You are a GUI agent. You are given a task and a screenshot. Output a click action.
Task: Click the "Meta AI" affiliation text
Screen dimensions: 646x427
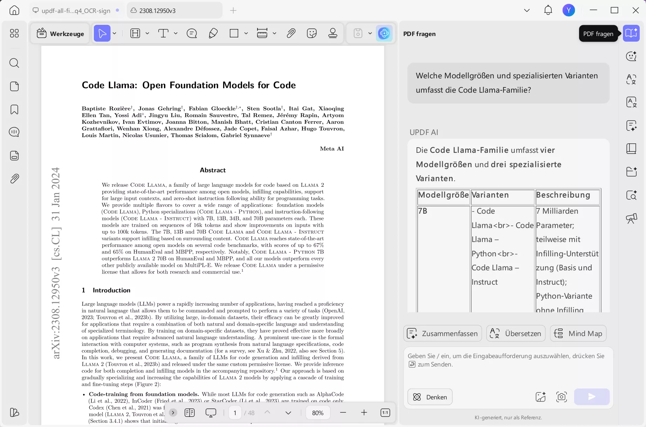[332, 149]
